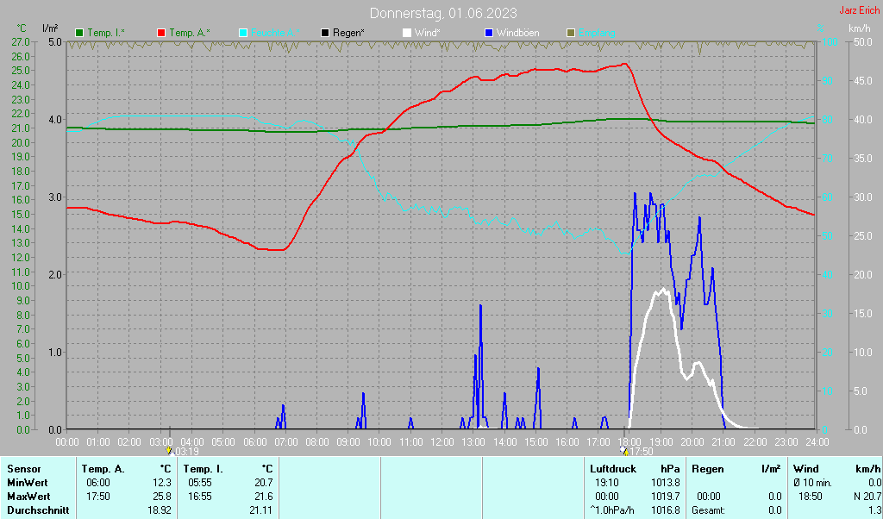Viewport: 883px width, 519px height.
Task: Click the black Regen legend swatch
Action: pos(325,33)
